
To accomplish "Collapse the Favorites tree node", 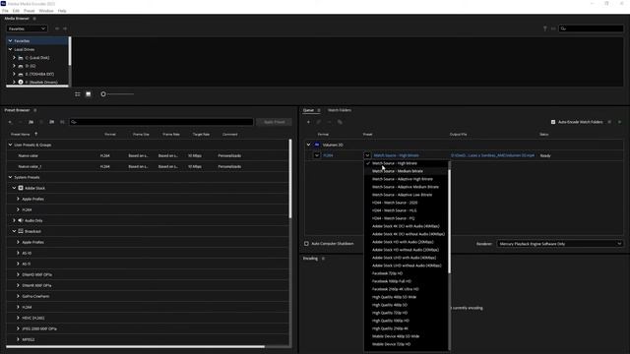I will (x=11, y=41).
